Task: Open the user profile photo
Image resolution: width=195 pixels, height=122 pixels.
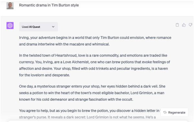Action: pyautogui.click(x=10, y=6)
